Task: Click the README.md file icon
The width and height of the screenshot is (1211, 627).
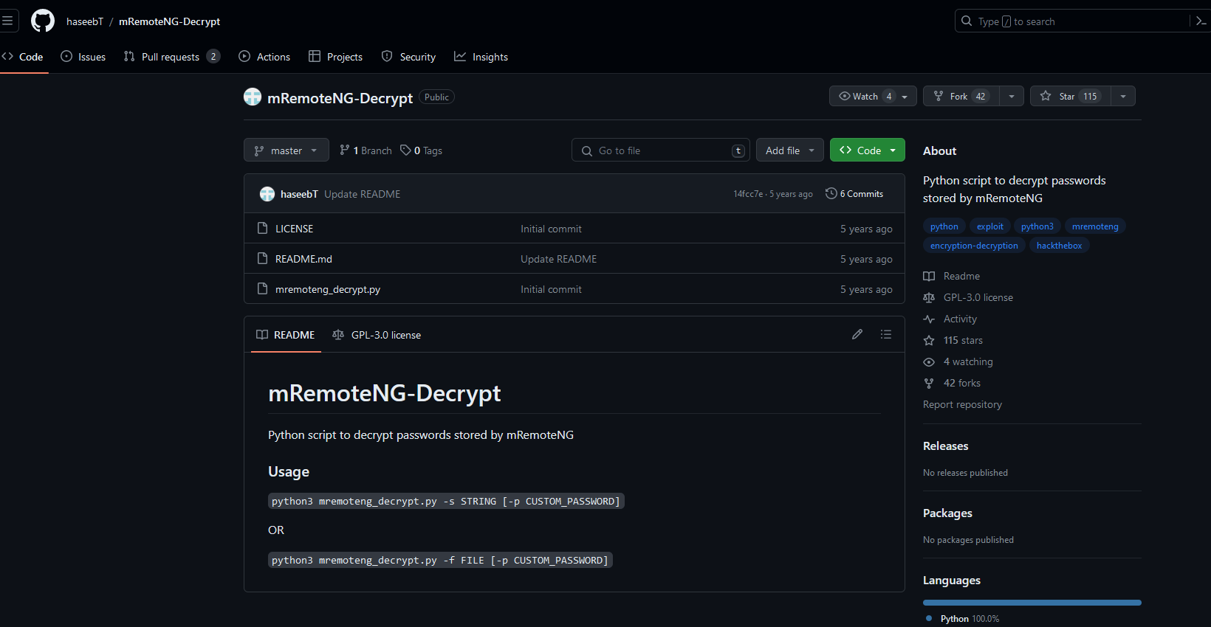Action: click(262, 258)
